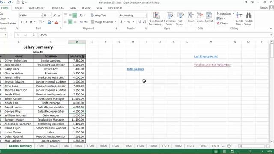
Task: Open Format as Table gallery
Action: [x=170, y=19]
